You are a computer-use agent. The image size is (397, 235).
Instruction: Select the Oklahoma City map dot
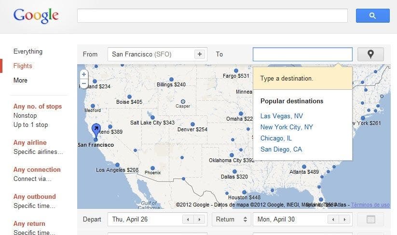pos(232,155)
